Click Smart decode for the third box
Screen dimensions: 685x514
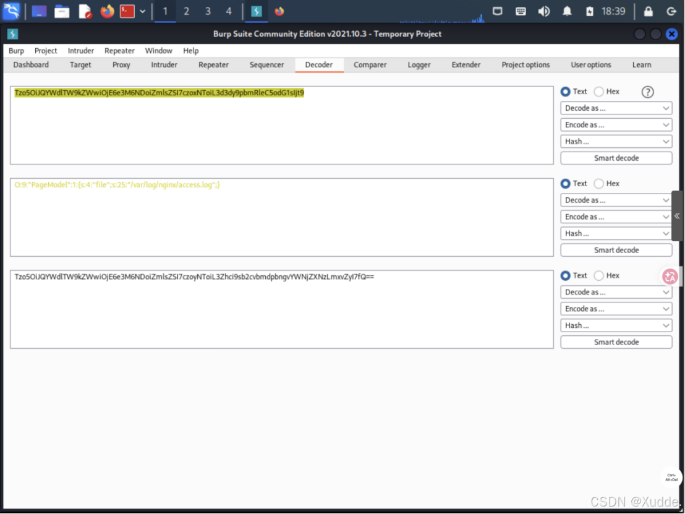tap(616, 342)
